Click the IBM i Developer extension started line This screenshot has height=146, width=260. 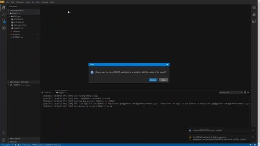click(76, 99)
